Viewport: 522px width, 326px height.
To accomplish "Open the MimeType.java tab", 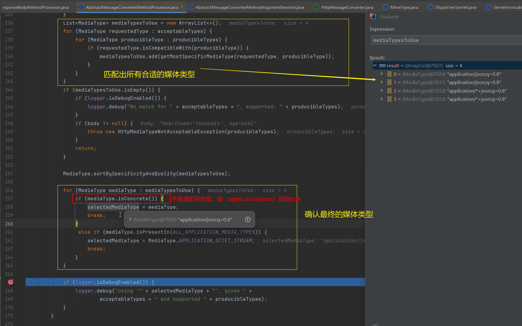I will 404,7.
